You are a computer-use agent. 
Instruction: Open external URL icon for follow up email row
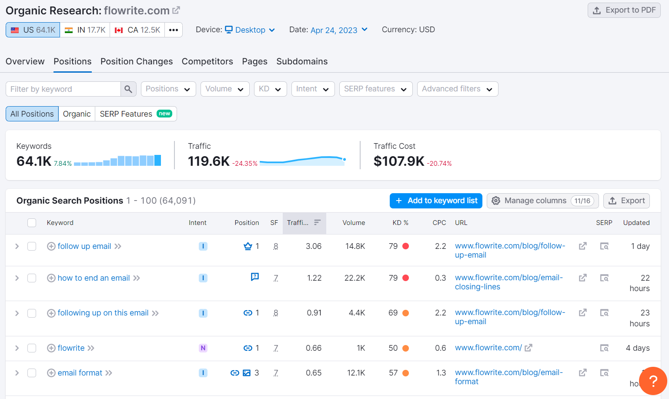tap(583, 246)
